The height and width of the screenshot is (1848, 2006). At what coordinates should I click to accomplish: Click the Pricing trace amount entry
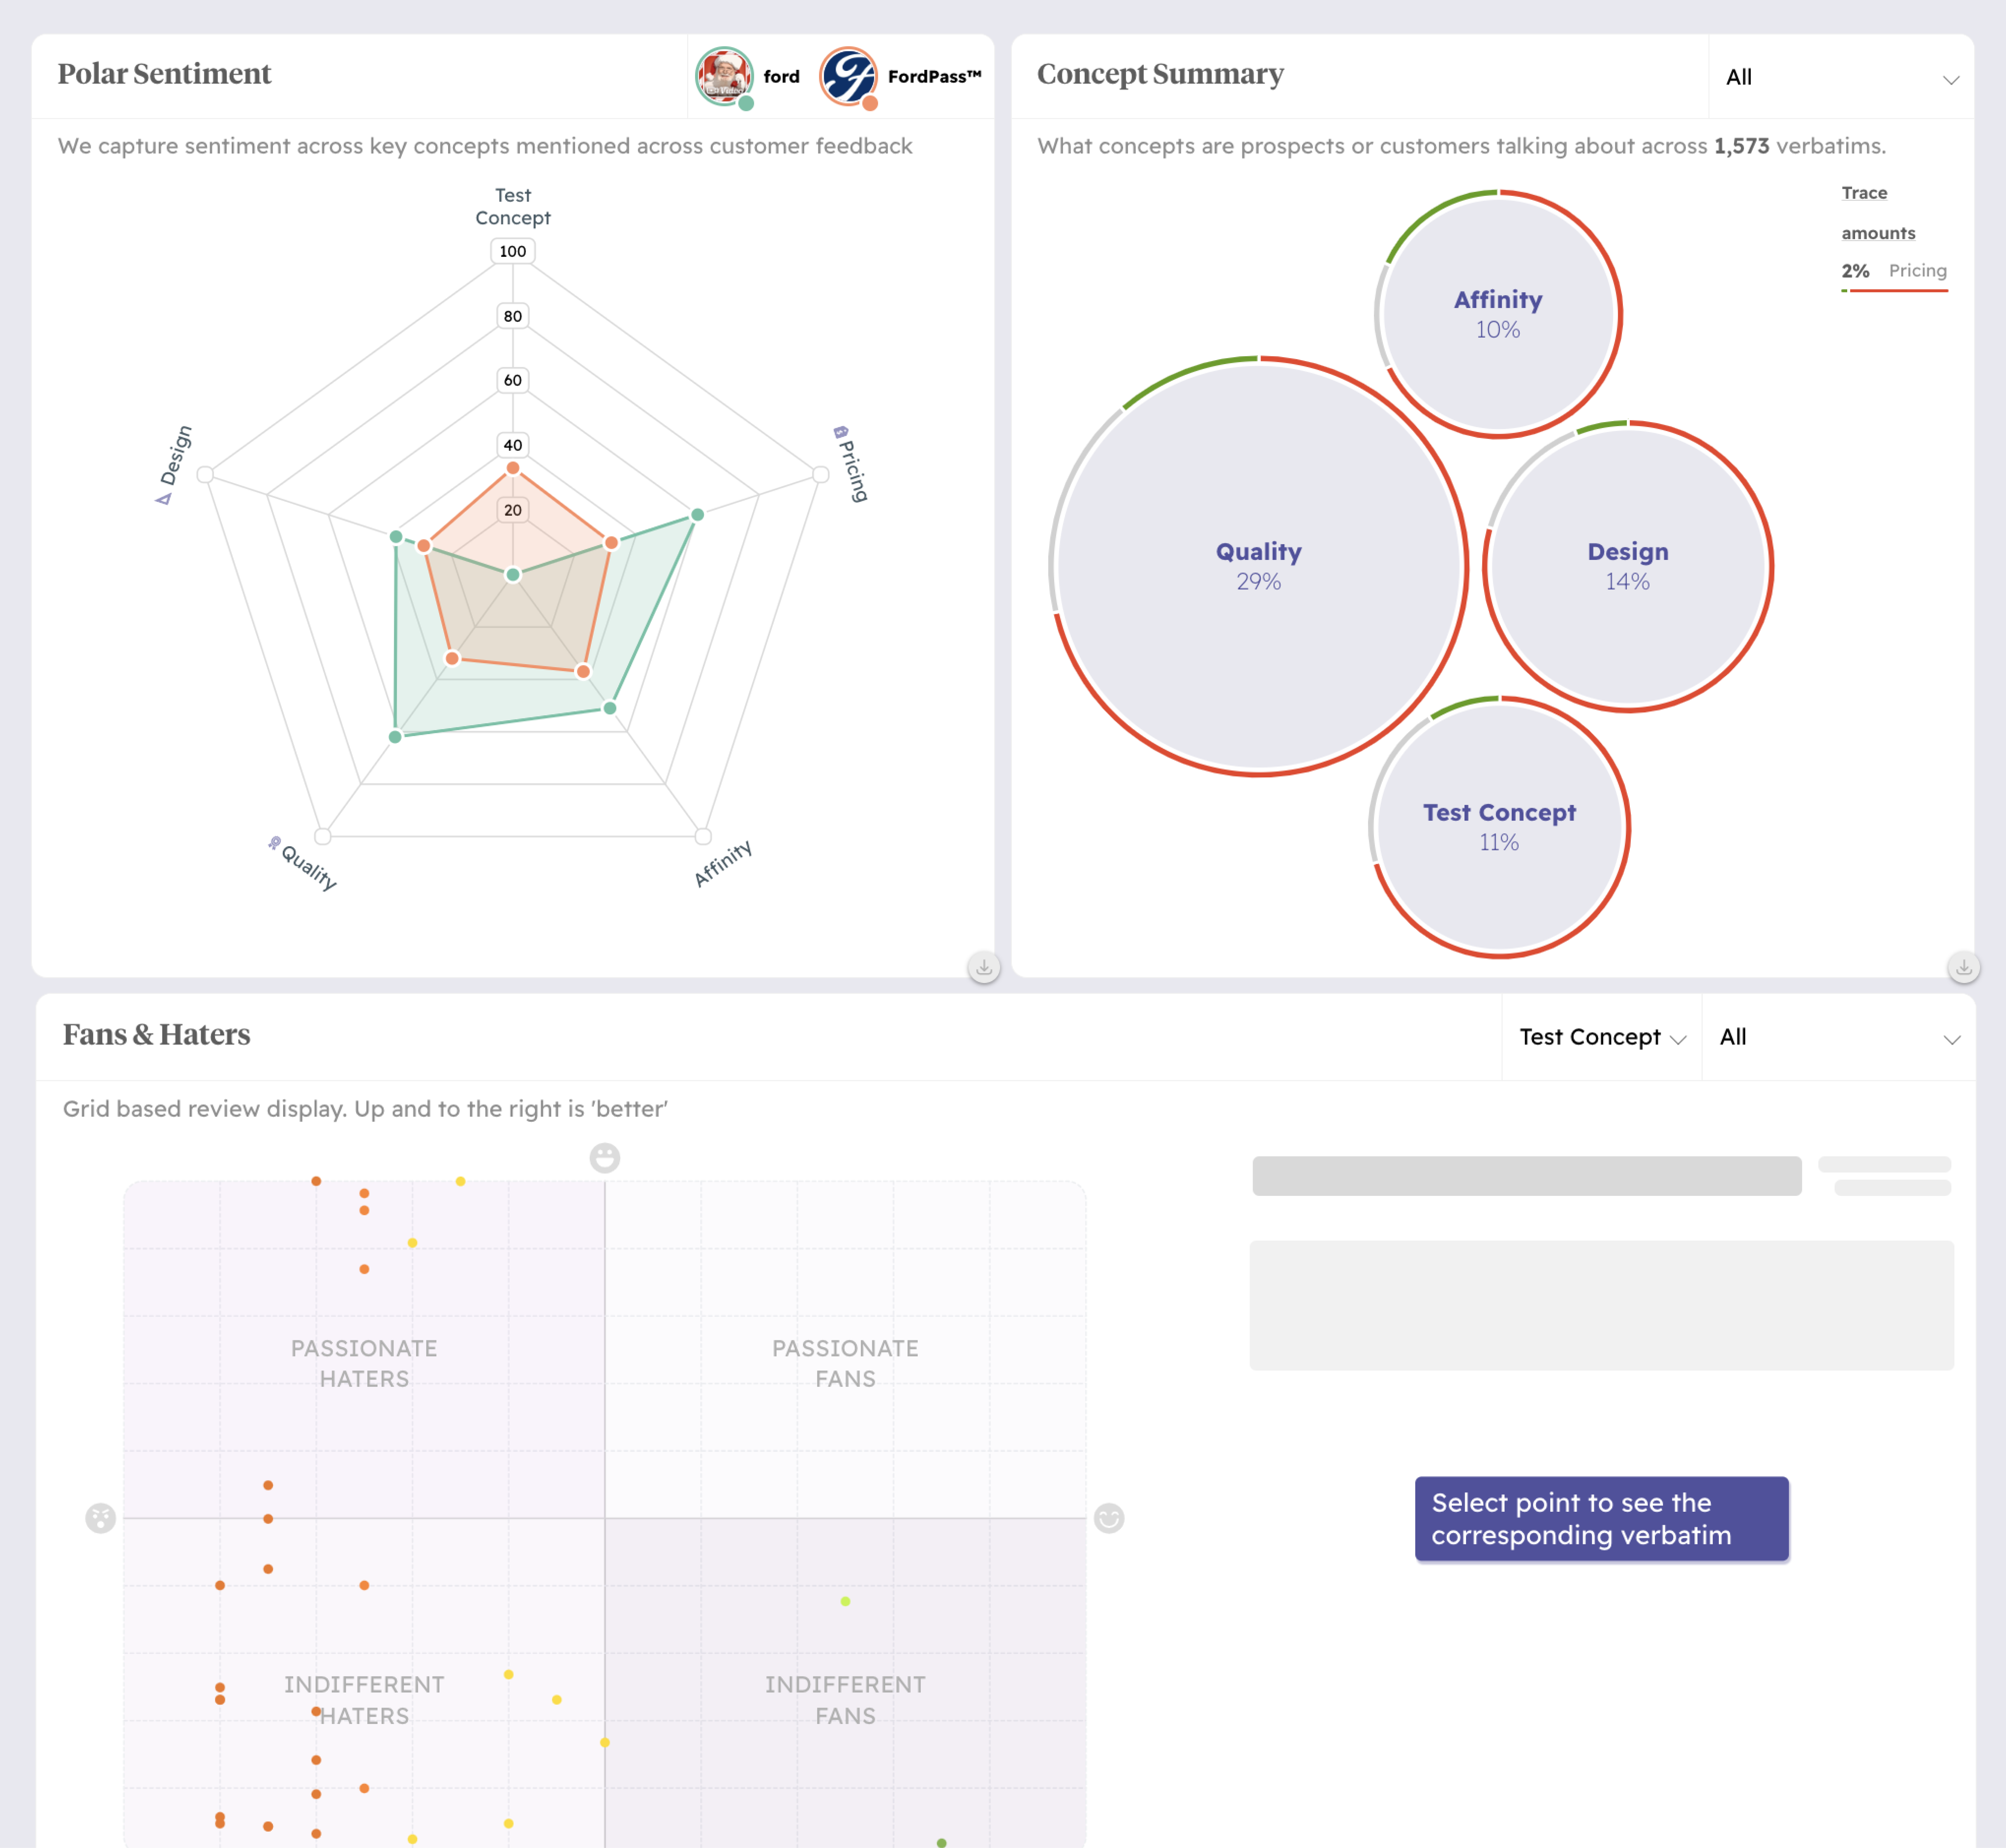[1894, 271]
